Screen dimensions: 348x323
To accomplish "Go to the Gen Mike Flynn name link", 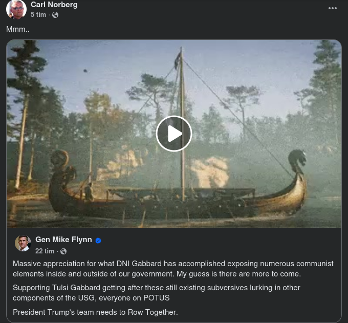I will coord(63,240).
